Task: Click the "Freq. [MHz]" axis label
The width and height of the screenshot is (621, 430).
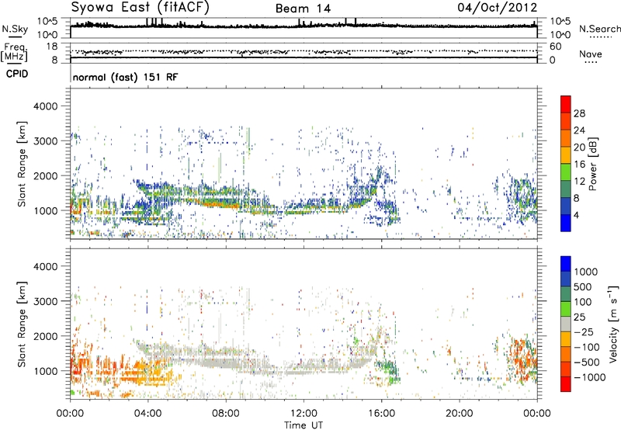Action: click(x=14, y=52)
